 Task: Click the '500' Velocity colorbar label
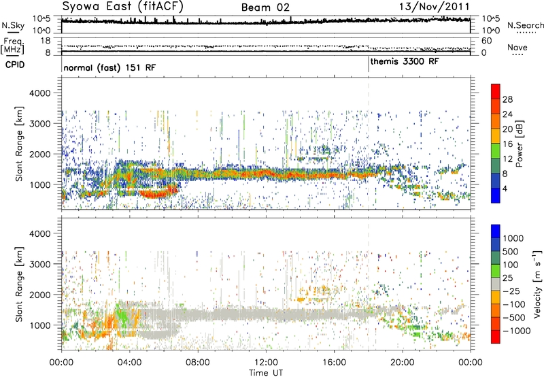(x=510, y=251)
